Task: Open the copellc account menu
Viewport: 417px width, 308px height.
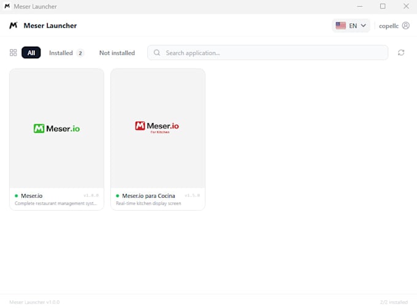Action: [x=394, y=26]
